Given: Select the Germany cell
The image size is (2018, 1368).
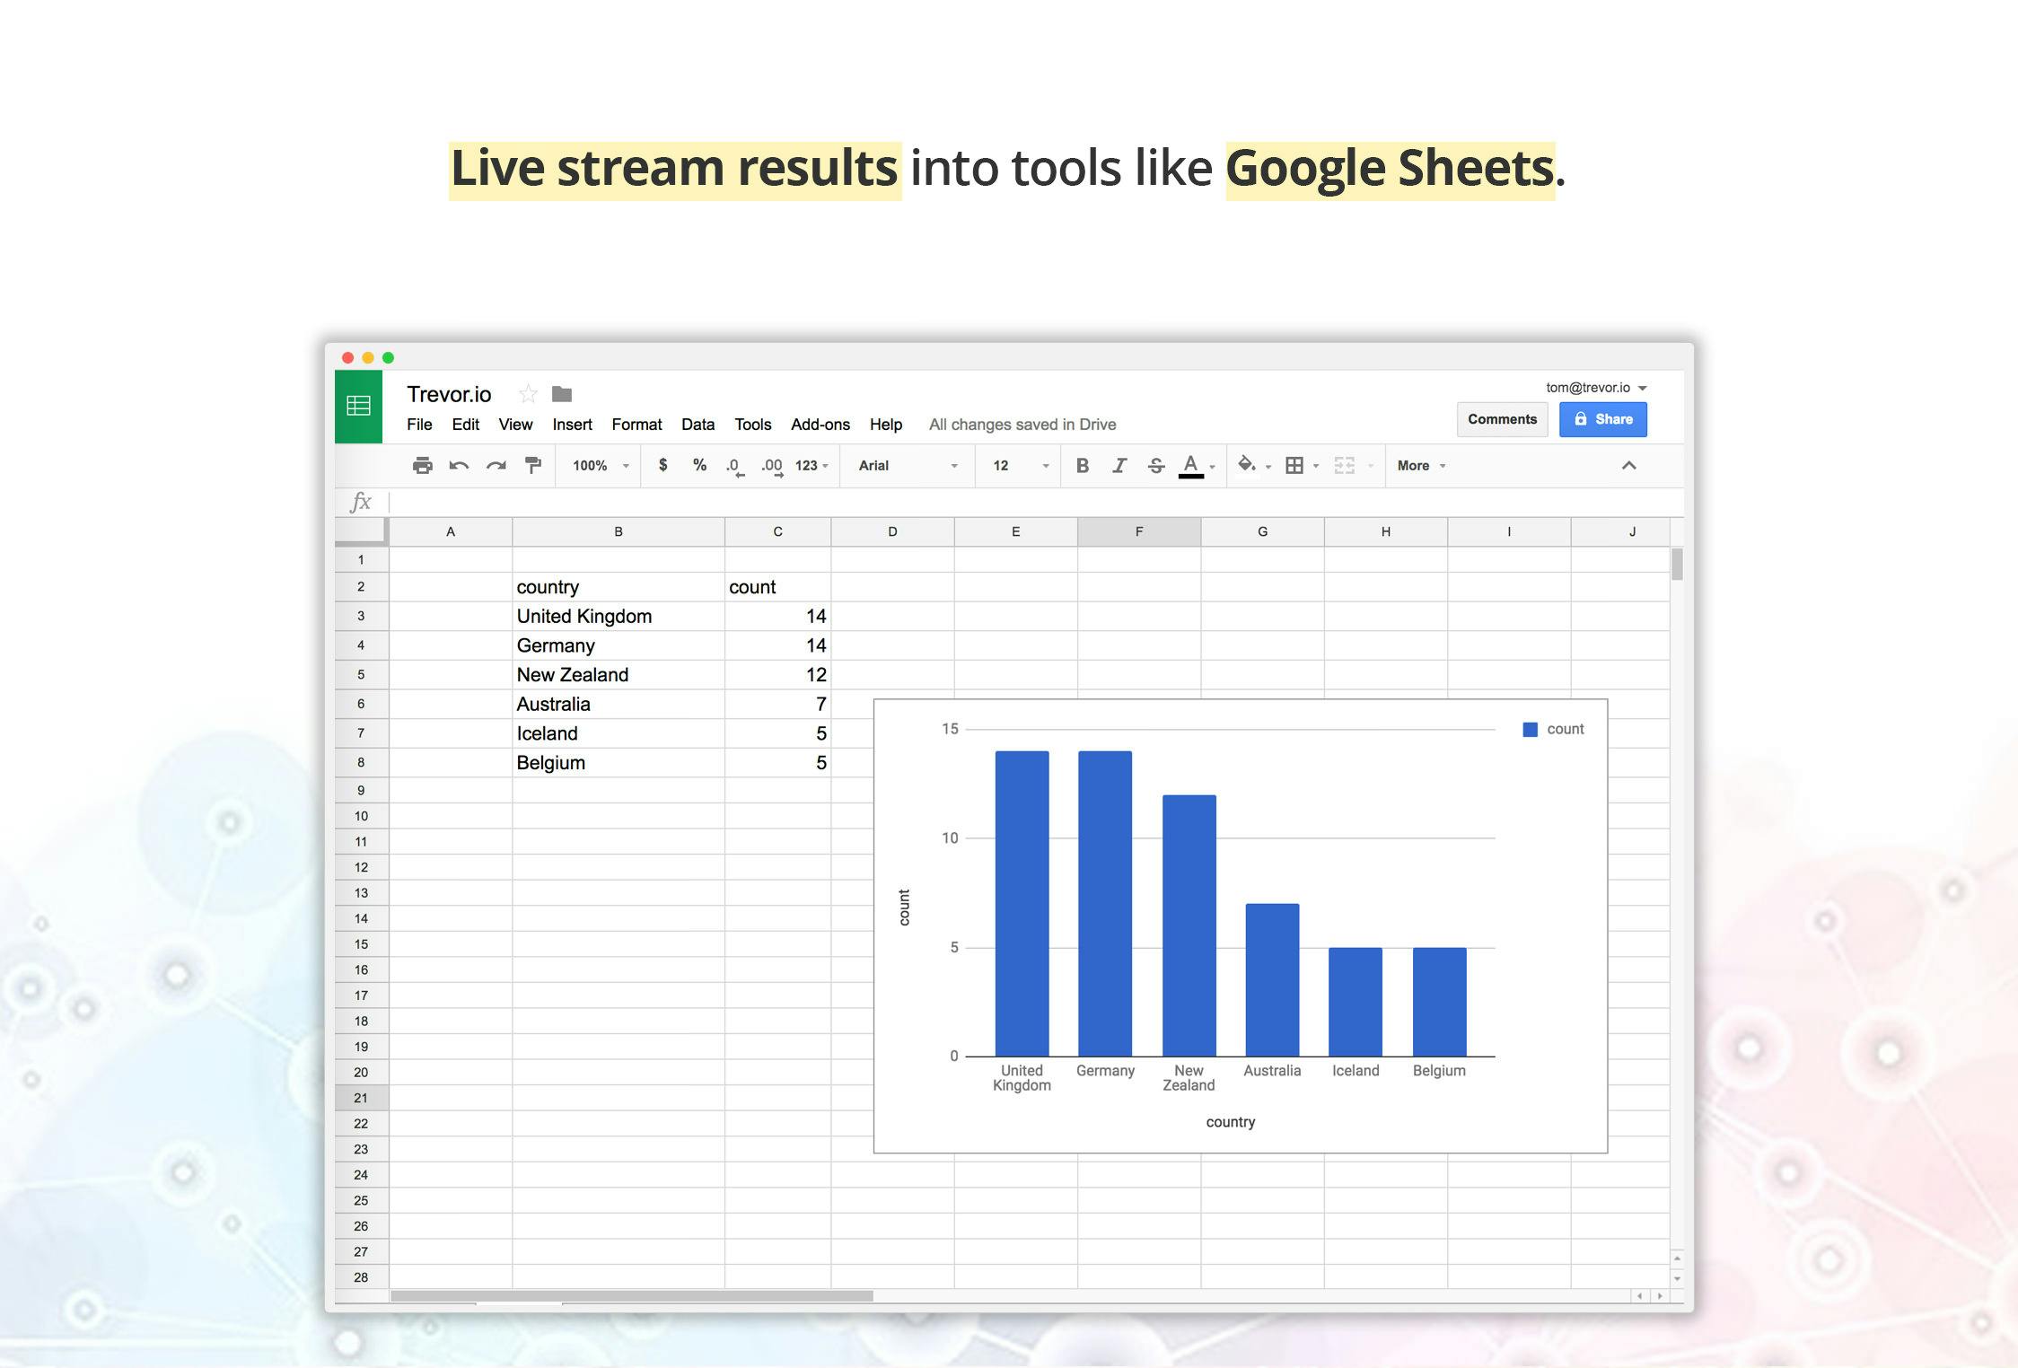Looking at the screenshot, I should click(619, 645).
